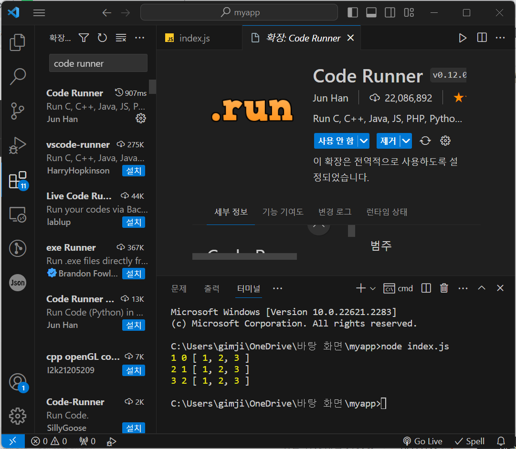The image size is (516, 449).
Task: Add a new terminal with plus
Action: tap(361, 288)
